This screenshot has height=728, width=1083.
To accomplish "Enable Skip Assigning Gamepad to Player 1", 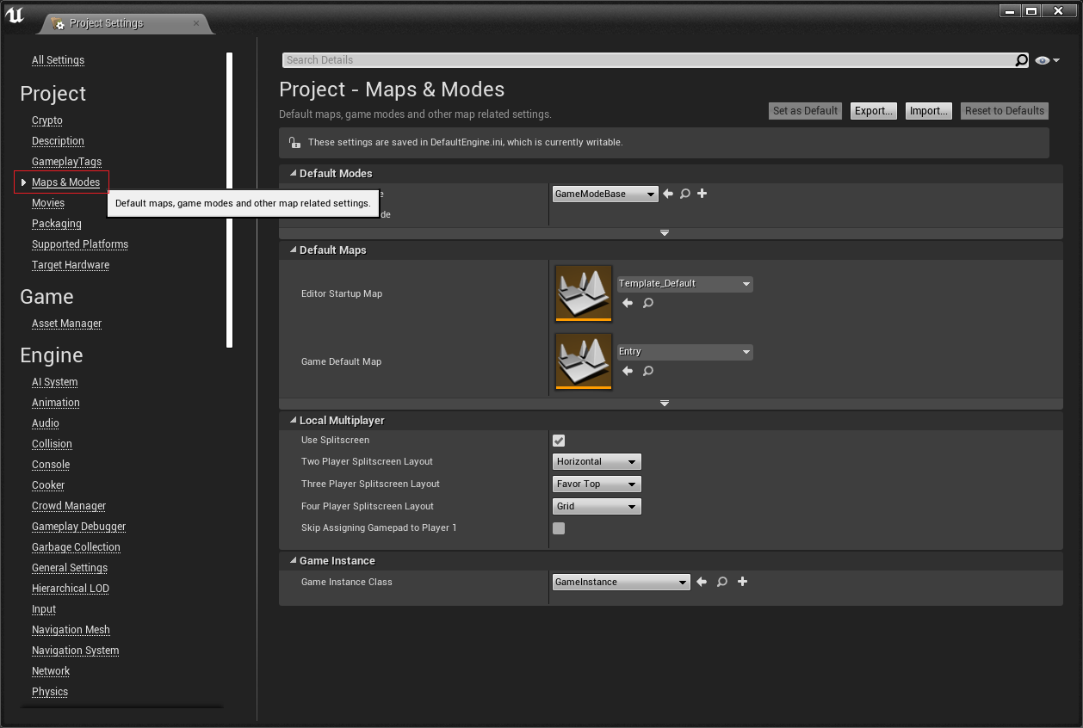I will (x=559, y=528).
